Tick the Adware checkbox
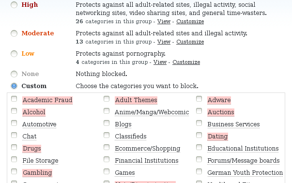This screenshot has height=183, width=292. (199, 99)
